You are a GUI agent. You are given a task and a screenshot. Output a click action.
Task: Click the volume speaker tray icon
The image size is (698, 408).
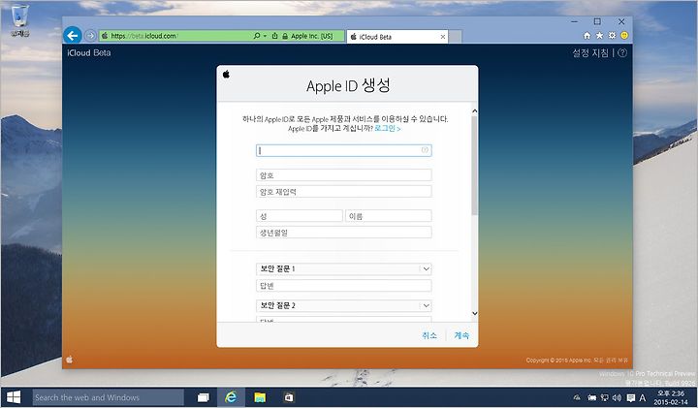click(617, 397)
